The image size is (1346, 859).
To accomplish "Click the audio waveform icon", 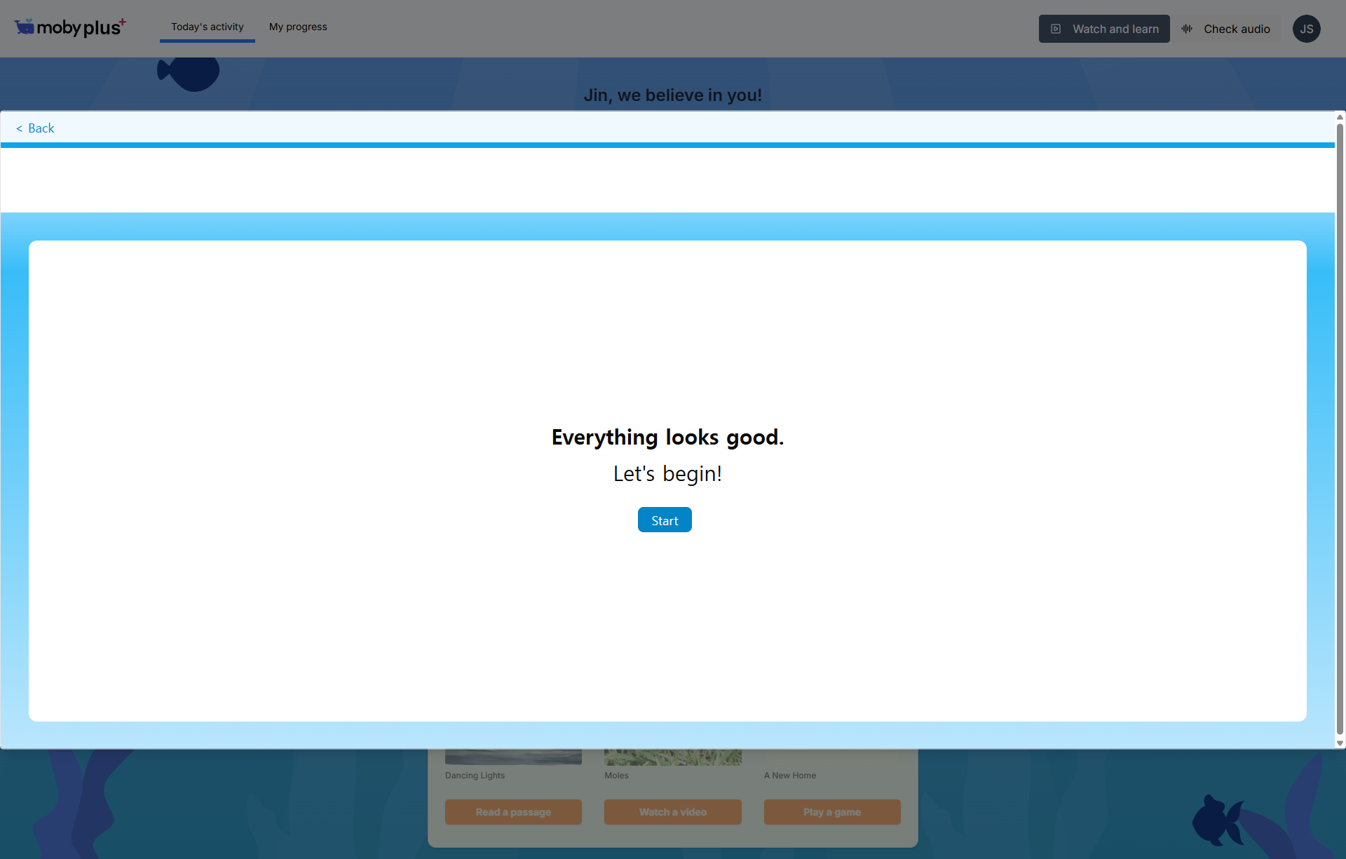I will point(1187,29).
